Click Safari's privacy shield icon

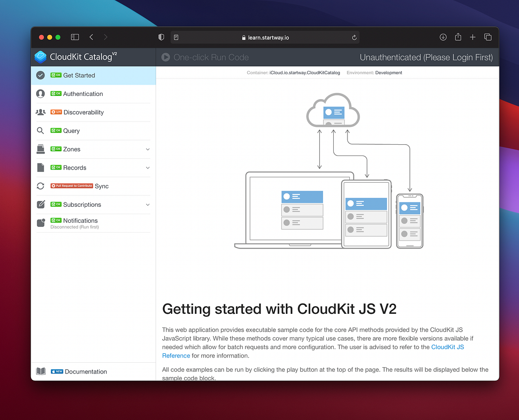pyautogui.click(x=161, y=37)
